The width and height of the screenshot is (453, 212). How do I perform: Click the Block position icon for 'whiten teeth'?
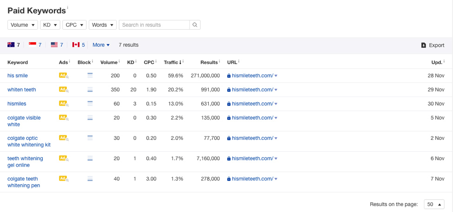click(x=90, y=89)
